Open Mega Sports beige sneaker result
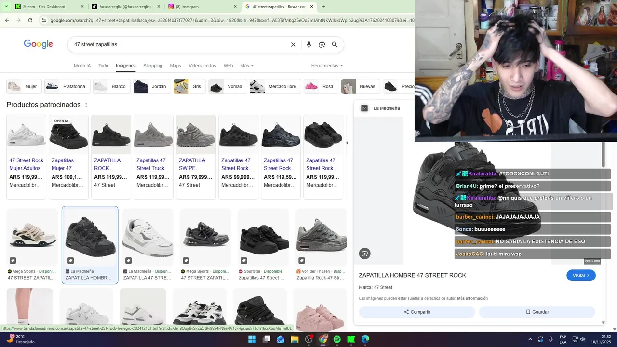 click(x=32, y=245)
